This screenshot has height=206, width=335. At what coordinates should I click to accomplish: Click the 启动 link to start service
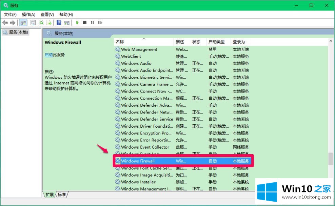click(48, 55)
